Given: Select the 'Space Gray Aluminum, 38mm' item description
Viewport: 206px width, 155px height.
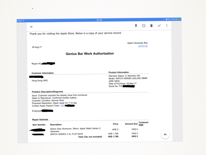Looking at the screenshot, I should point(76,130).
